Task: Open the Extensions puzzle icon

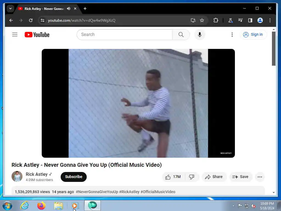Action: click(x=216, y=20)
